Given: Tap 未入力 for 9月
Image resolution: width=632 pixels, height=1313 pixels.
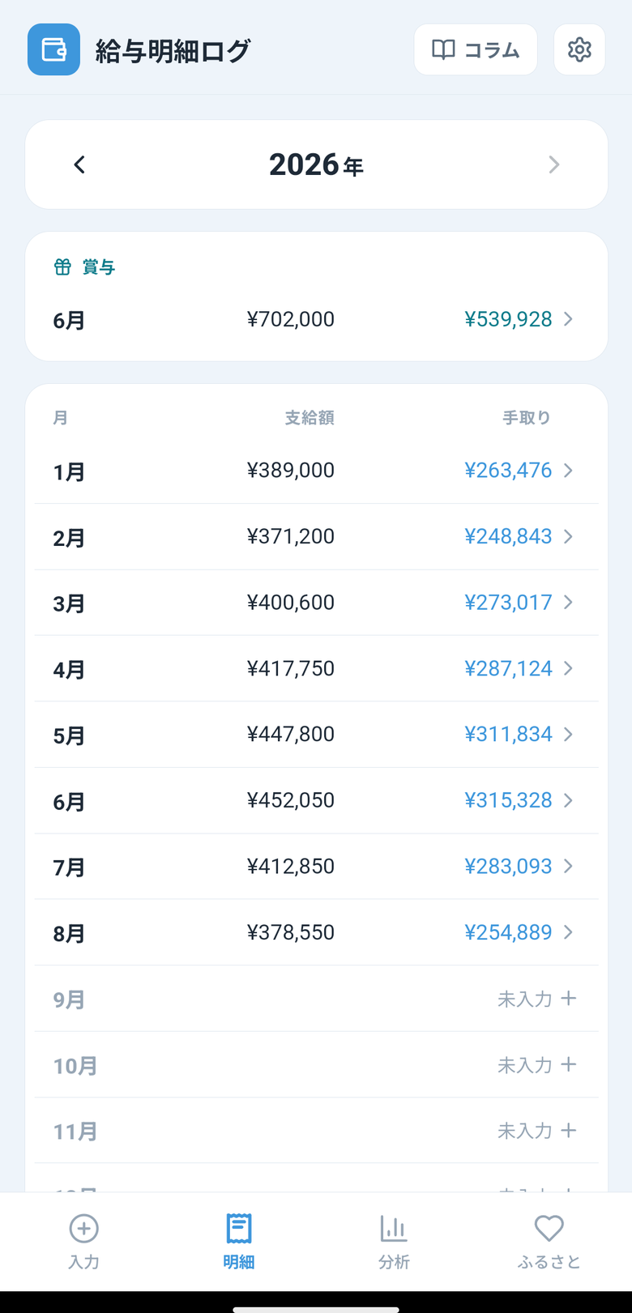Looking at the screenshot, I should (525, 1000).
